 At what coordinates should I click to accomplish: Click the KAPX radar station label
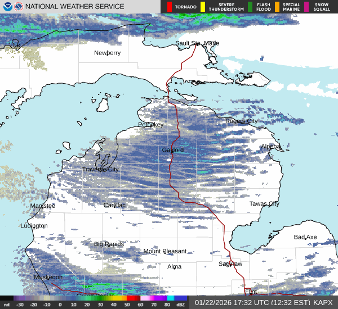(323, 302)
